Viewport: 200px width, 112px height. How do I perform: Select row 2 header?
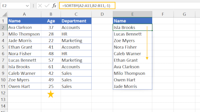4,27
